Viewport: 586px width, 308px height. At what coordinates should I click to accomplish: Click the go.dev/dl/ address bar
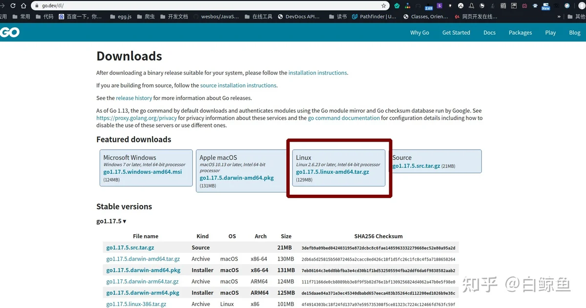(210, 6)
